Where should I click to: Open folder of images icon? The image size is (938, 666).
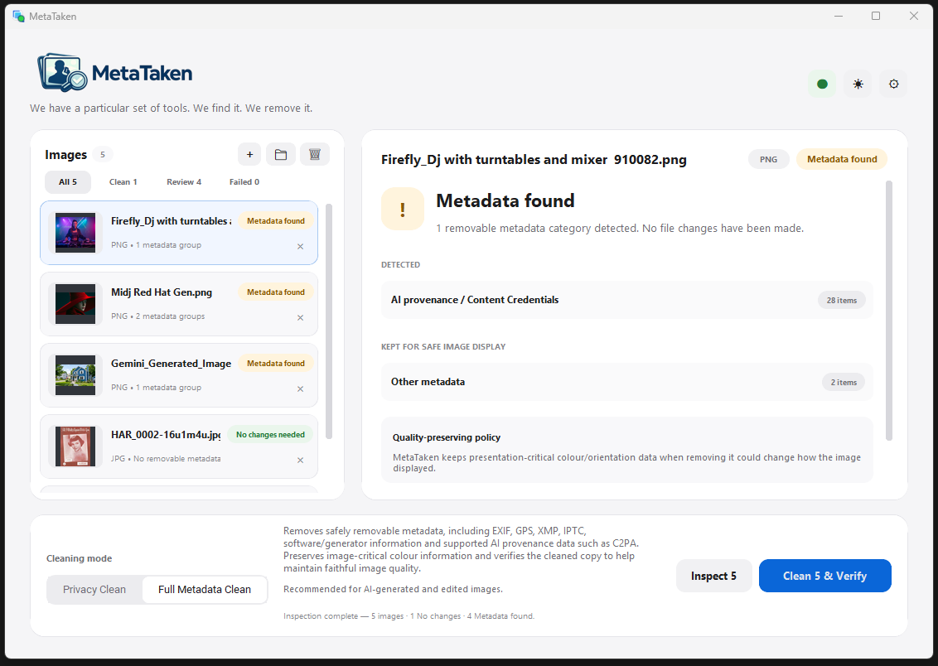[x=281, y=155]
